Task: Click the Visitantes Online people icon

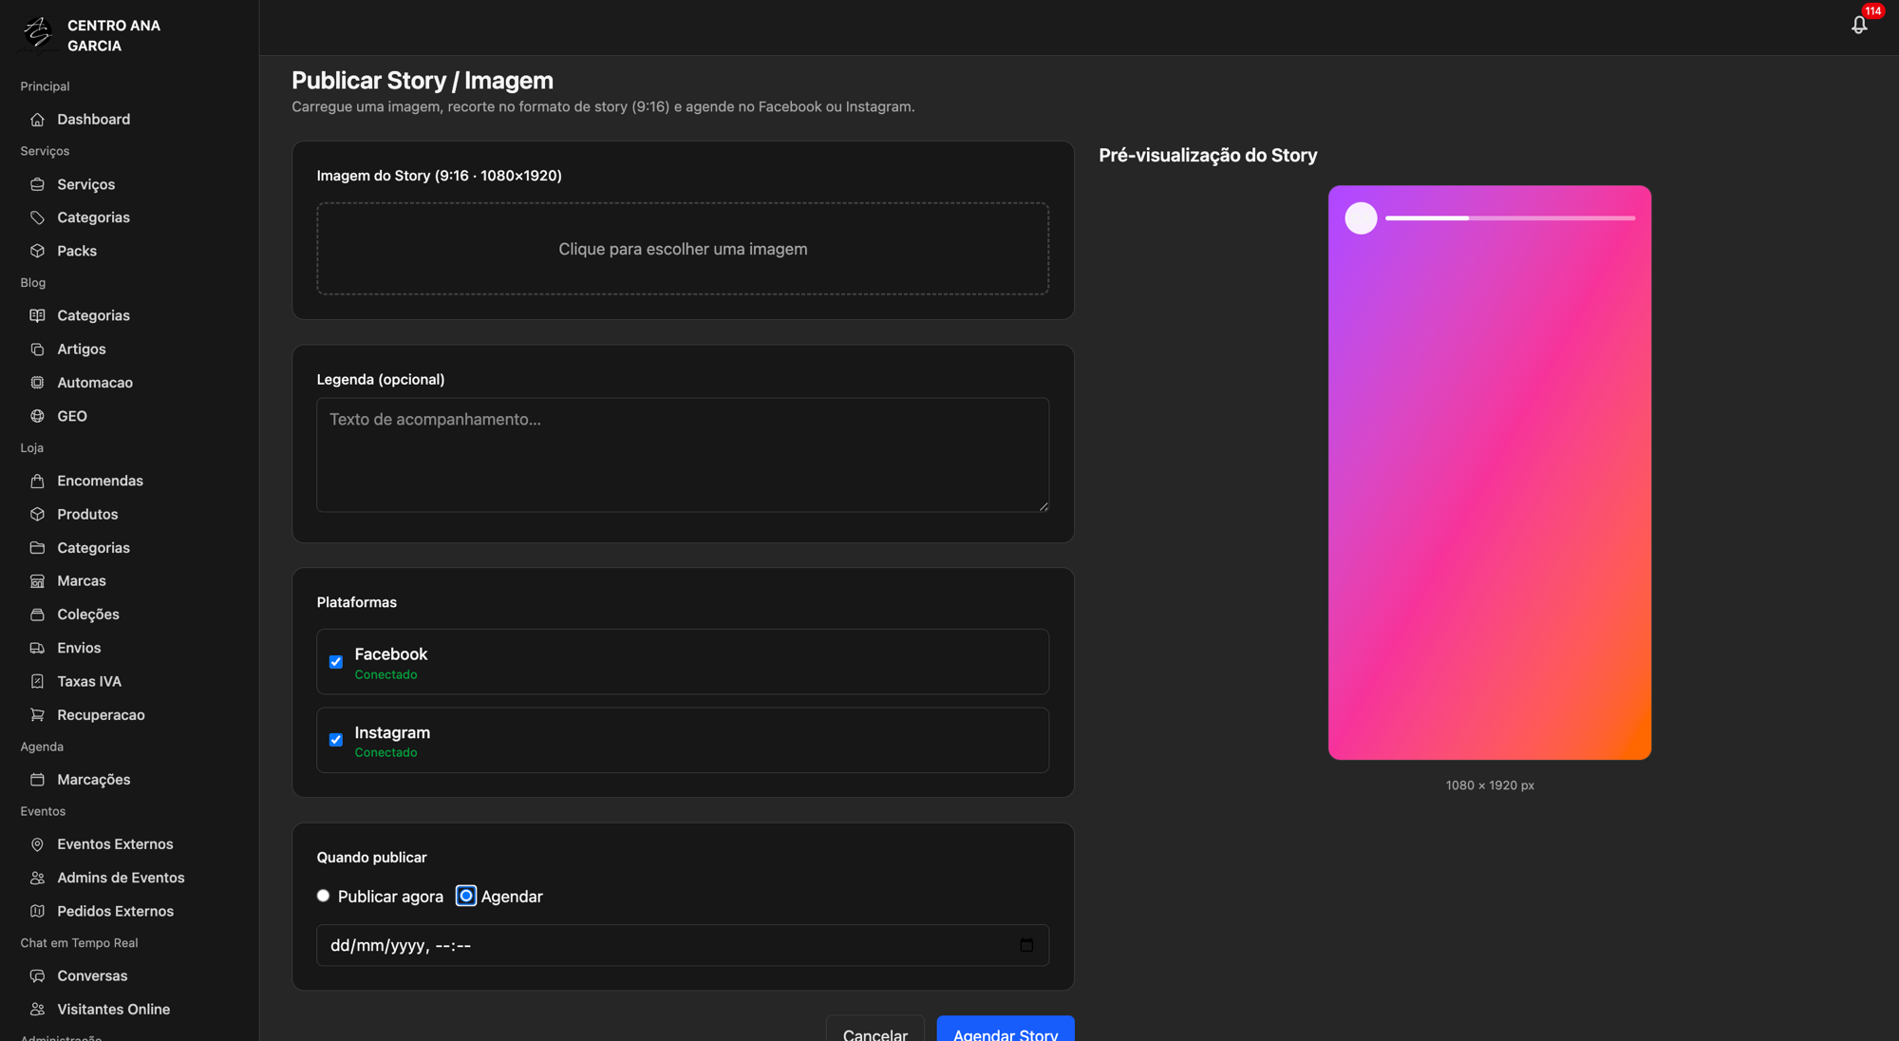Action: tap(37, 1010)
